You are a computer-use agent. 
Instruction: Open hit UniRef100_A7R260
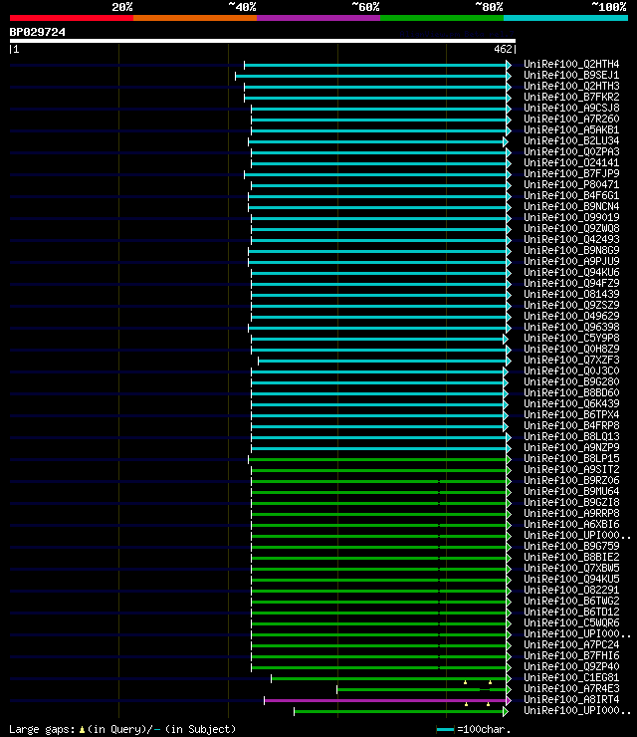(571, 119)
